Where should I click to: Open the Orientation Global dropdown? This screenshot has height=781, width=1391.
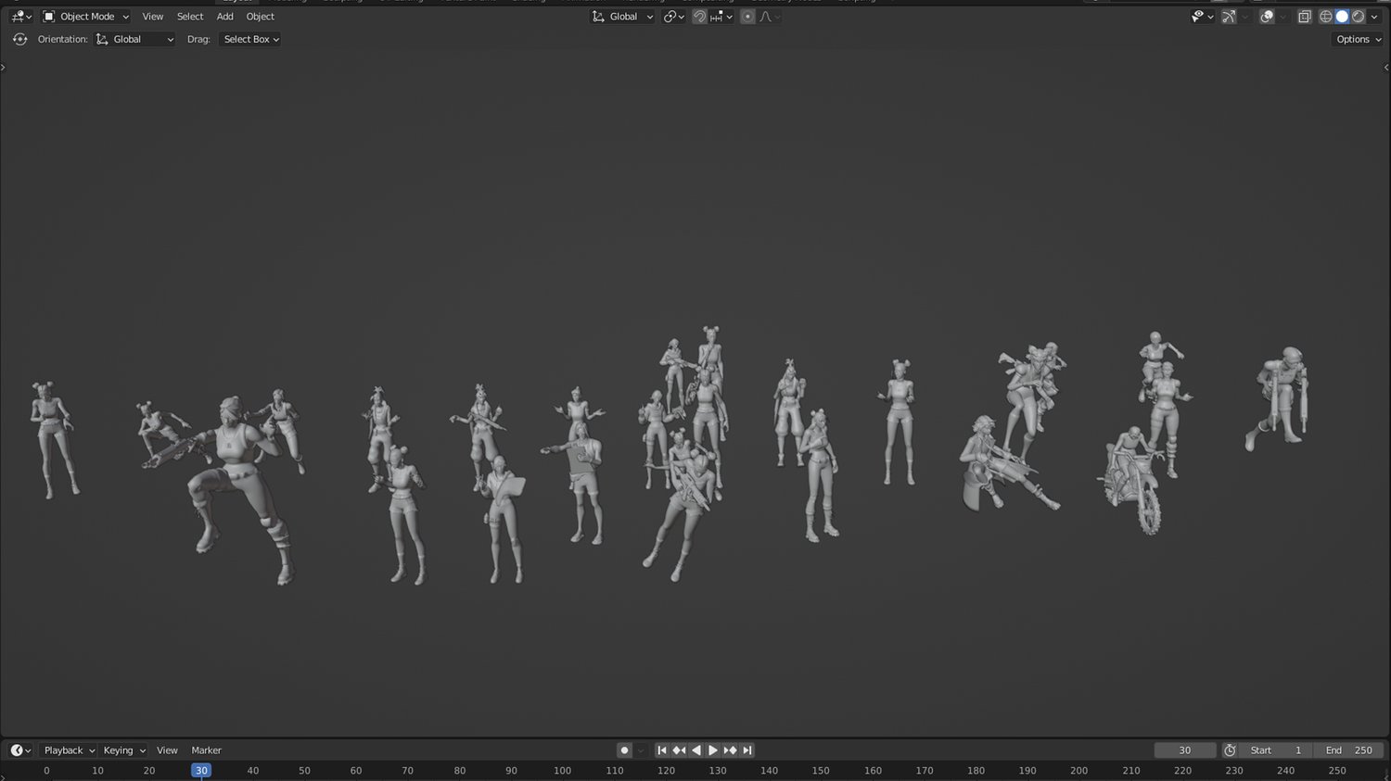pyautogui.click(x=134, y=39)
